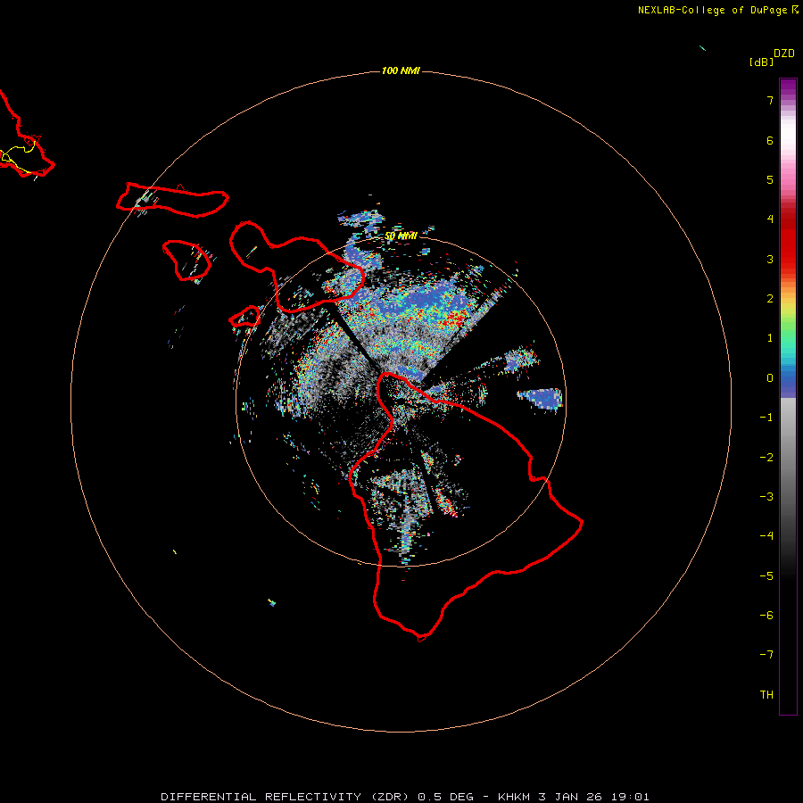Click the -2 value on color scale

pos(766,458)
